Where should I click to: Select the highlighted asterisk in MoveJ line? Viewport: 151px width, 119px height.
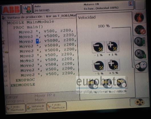click(37, 41)
